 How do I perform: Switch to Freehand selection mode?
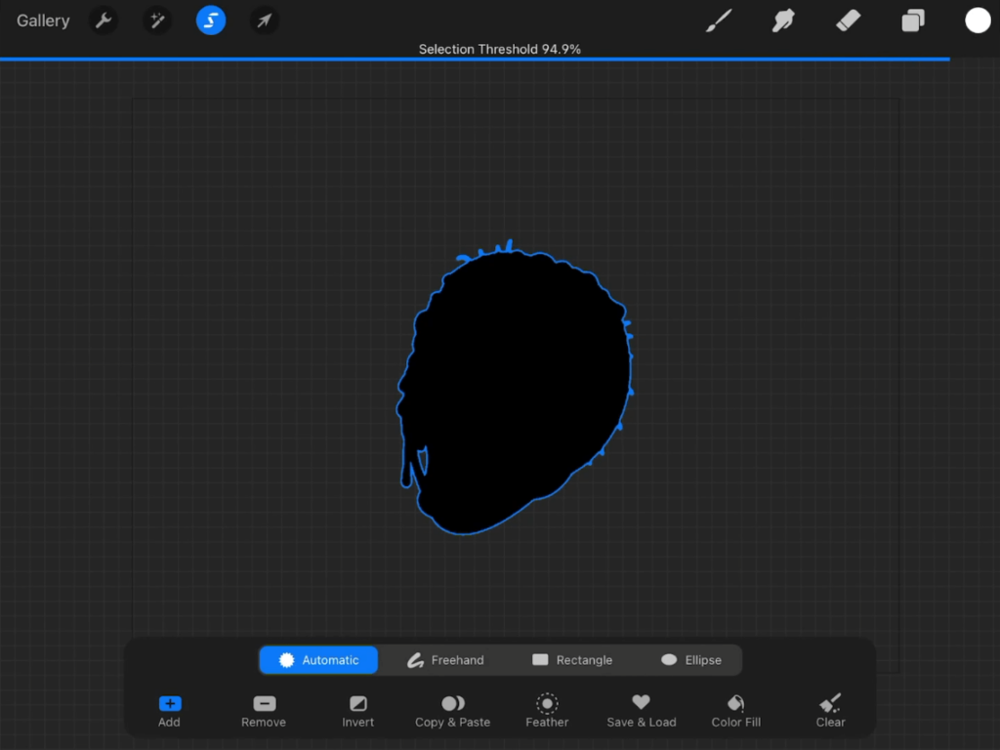coord(445,659)
